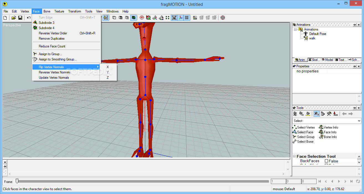Move the Frame timeline slider thumb
Image resolution: width=364 pixels, height=194 pixels.
pos(17,181)
